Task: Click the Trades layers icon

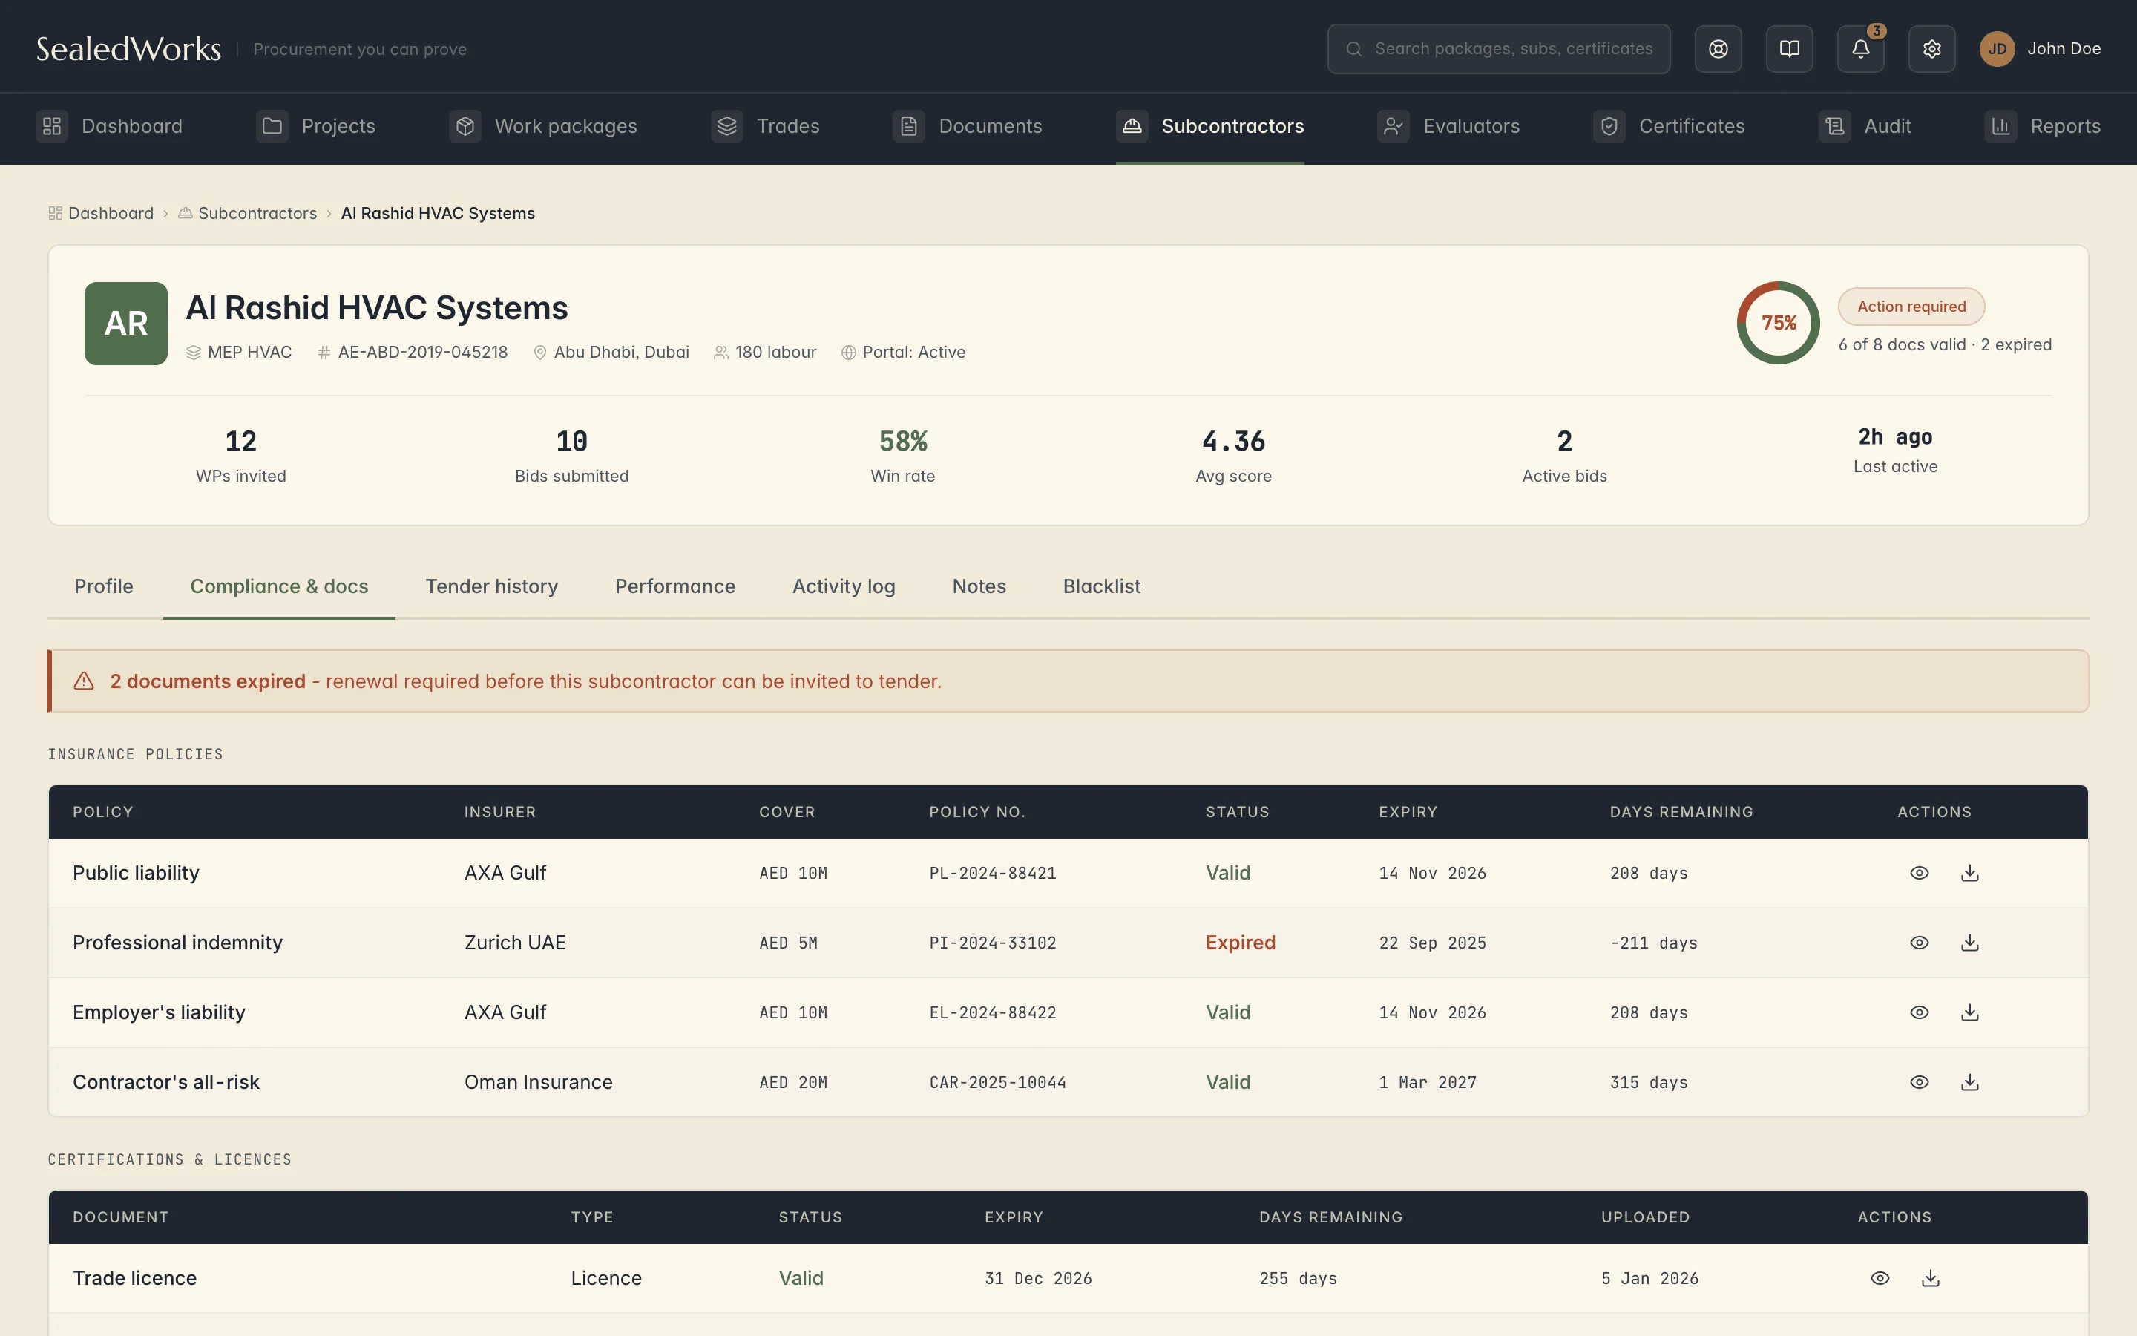Action: click(x=726, y=126)
